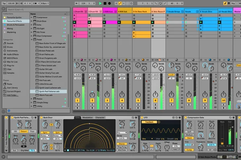
Task: Toggle Comp button in Compression Gate
Action: (189, 150)
